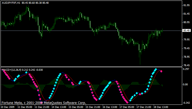Click the 0.00 indicator scale value

click(185, 85)
